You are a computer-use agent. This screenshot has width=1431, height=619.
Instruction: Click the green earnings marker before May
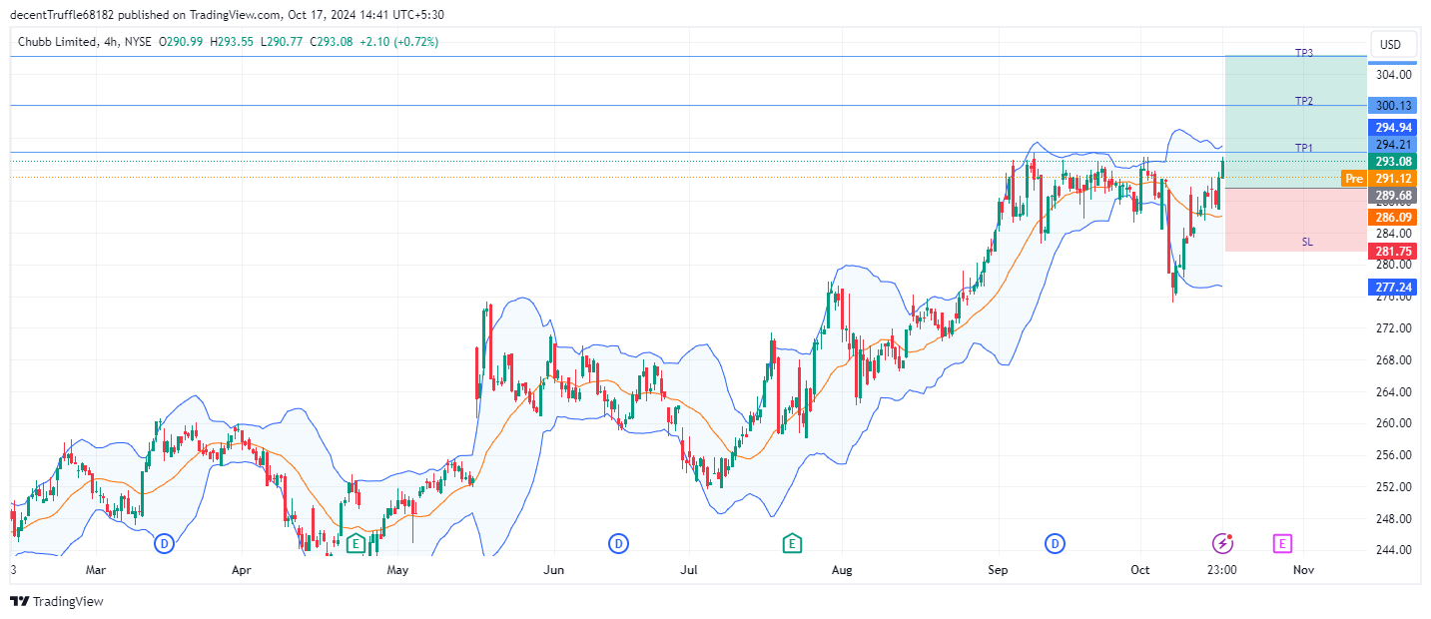tap(356, 544)
